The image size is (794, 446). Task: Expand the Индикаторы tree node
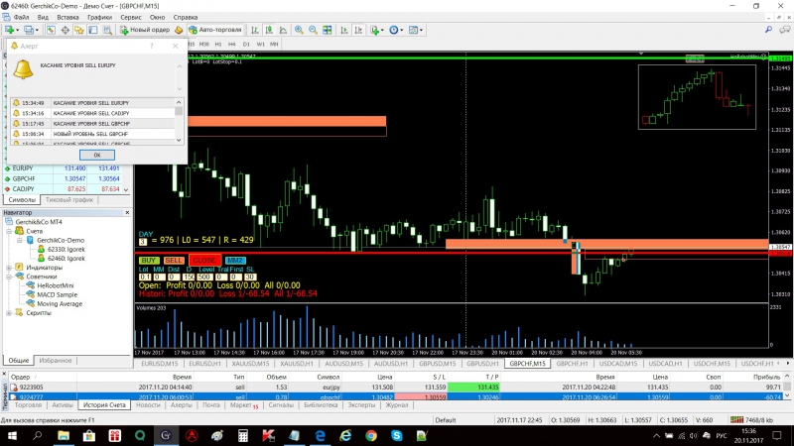coord(9,268)
